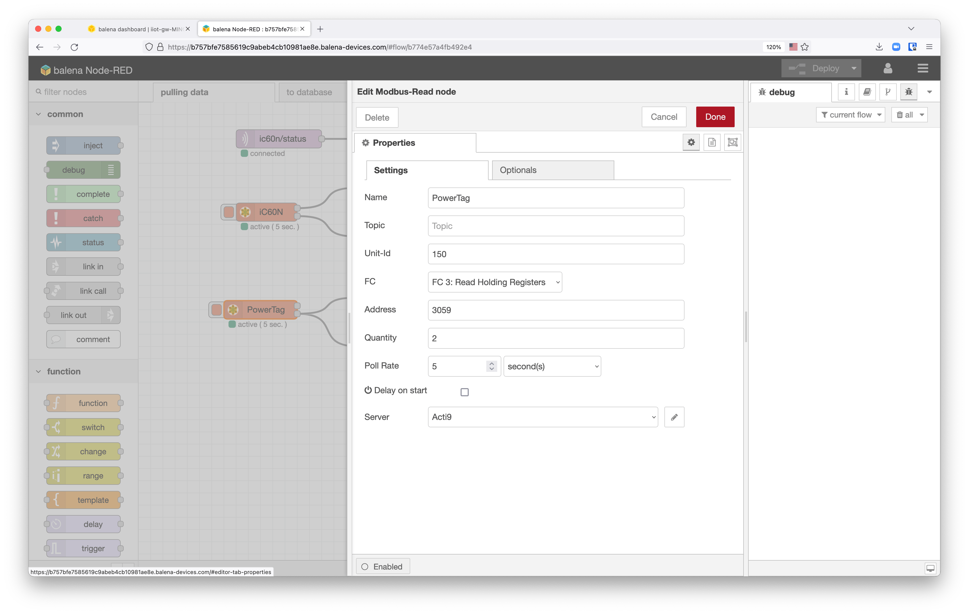Click the Delete button

pyautogui.click(x=377, y=117)
